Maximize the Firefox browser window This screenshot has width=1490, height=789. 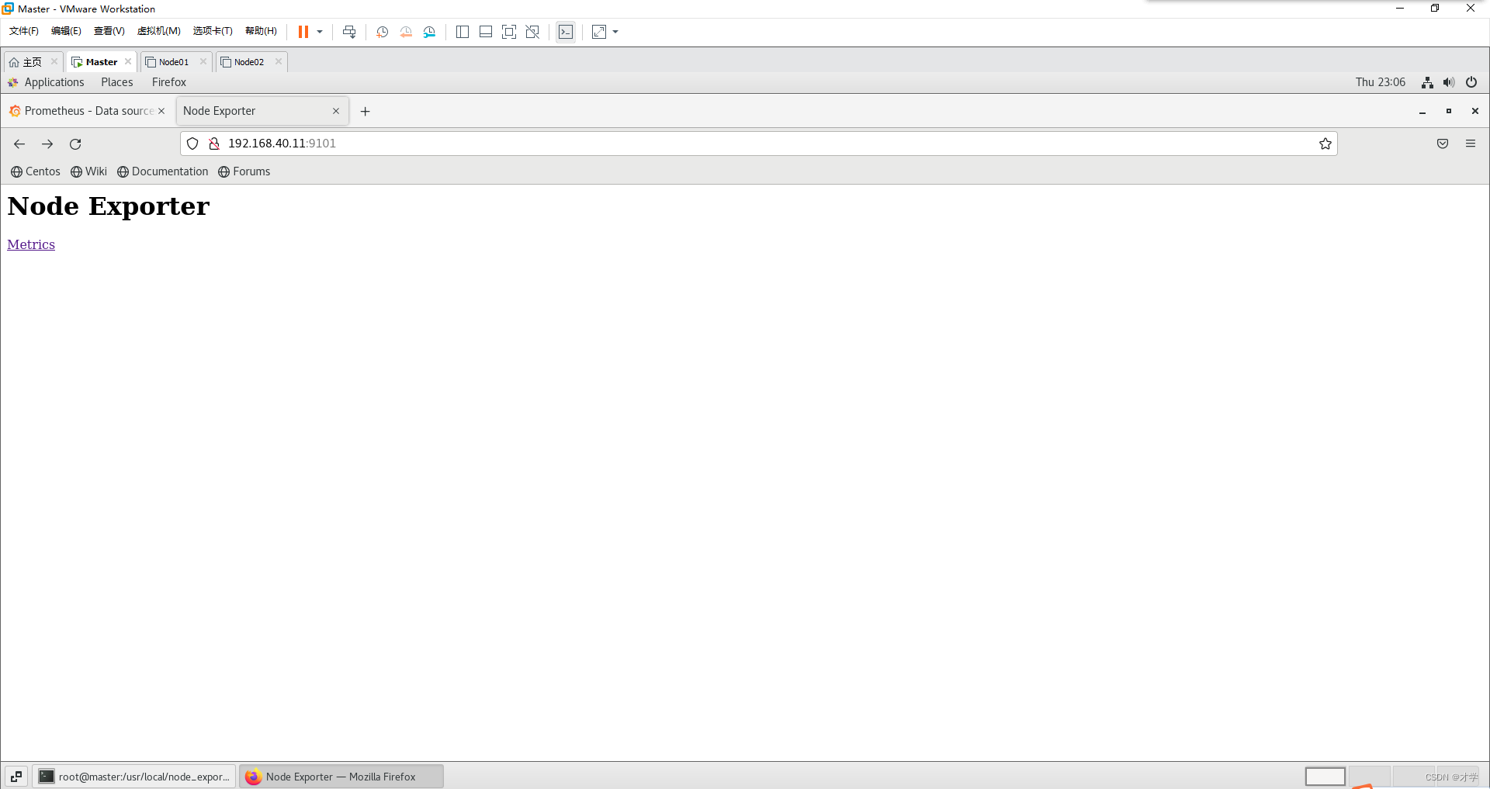pos(1449,112)
